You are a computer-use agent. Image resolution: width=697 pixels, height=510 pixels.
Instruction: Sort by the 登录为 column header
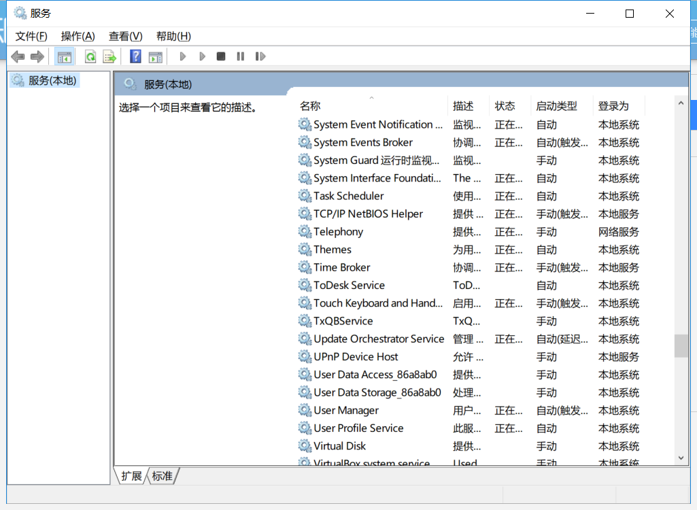(619, 106)
